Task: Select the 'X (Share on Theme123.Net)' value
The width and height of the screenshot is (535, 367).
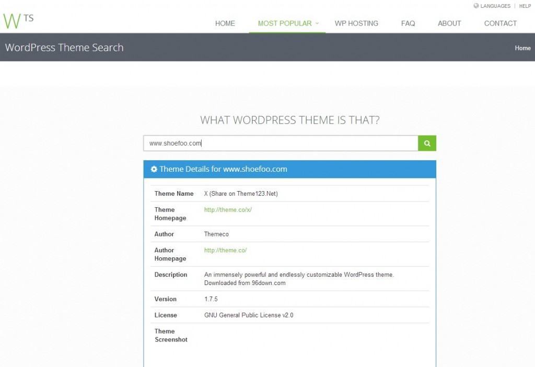Action: (241, 194)
